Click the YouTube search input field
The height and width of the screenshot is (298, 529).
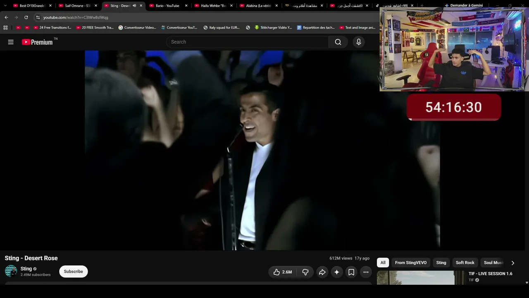click(248, 42)
